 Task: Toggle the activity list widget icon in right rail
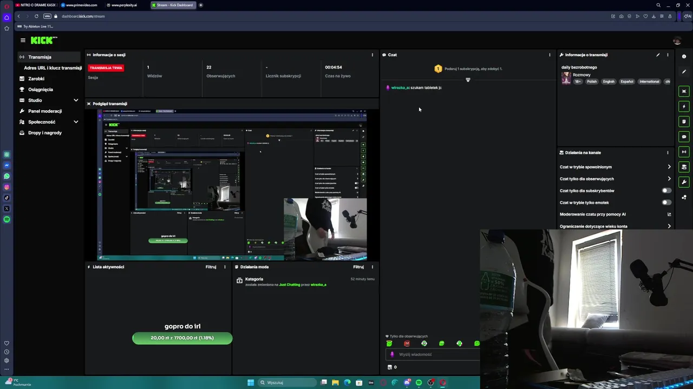pyautogui.click(x=684, y=122)
